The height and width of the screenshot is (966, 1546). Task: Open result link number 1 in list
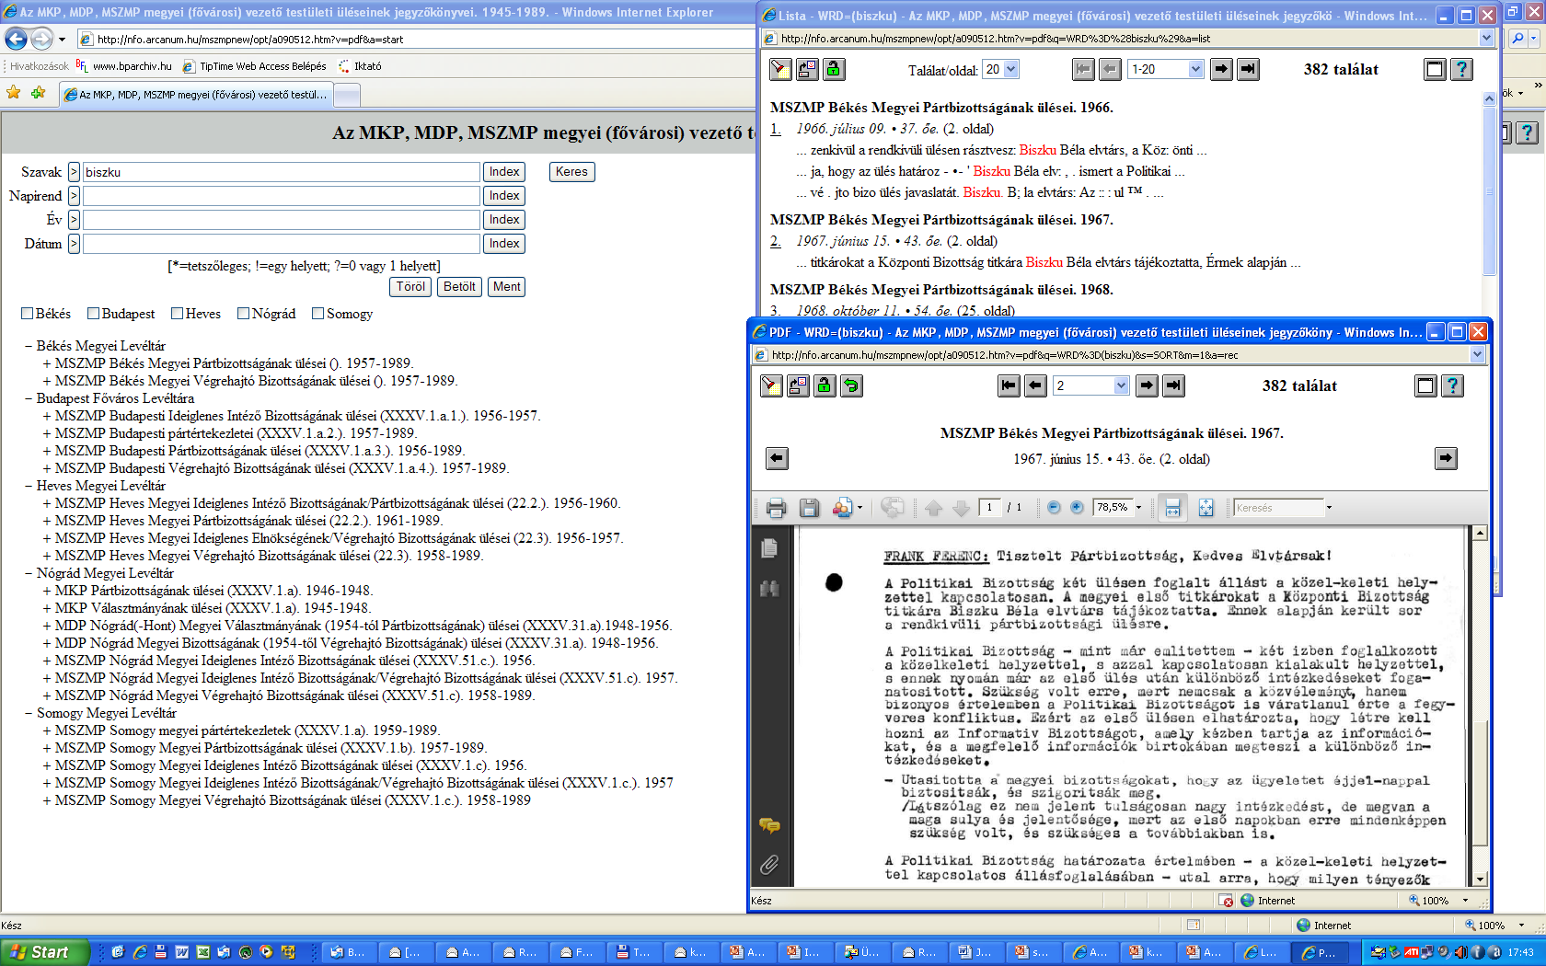(775, 129)
